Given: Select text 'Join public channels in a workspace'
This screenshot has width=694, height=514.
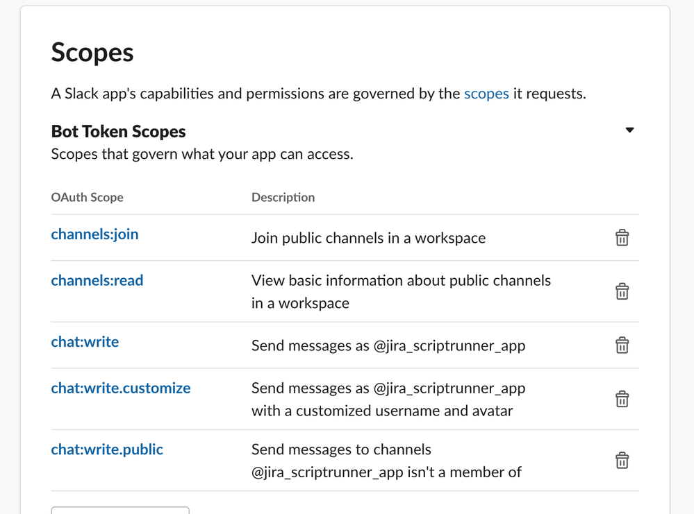Looking at the screenshot, I should coord(368,238).
